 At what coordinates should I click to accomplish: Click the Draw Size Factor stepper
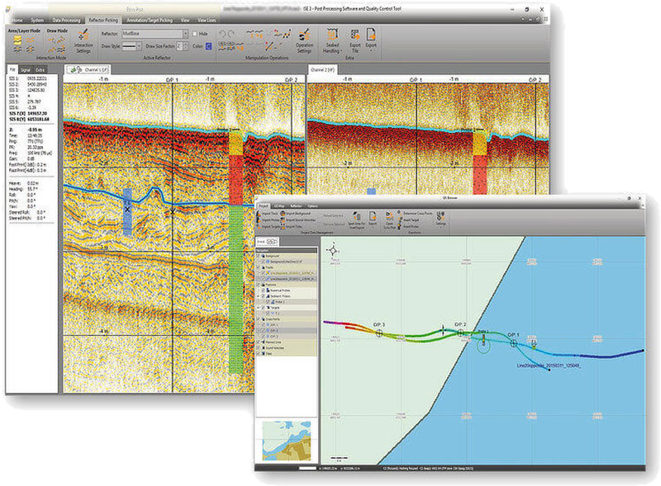point(186,46)
